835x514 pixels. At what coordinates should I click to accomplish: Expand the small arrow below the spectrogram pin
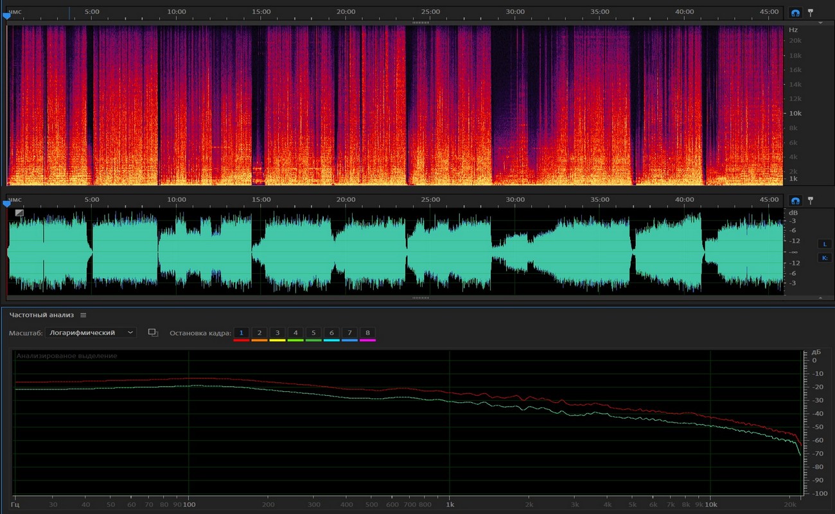[x=820, y=22]
